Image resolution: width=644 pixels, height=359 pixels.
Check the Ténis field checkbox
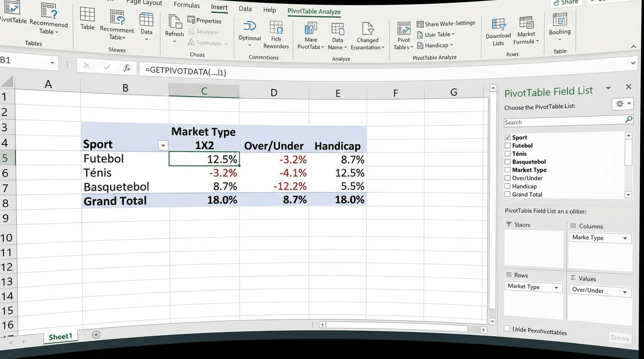click(x=507, y=154)
